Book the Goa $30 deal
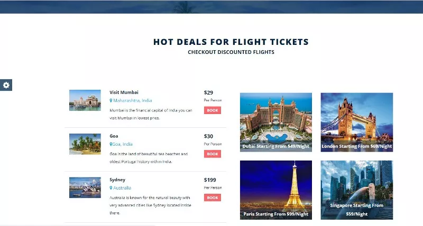Image resolution: width=423 pixels, height=226 pixels. [x=212, y=154]
